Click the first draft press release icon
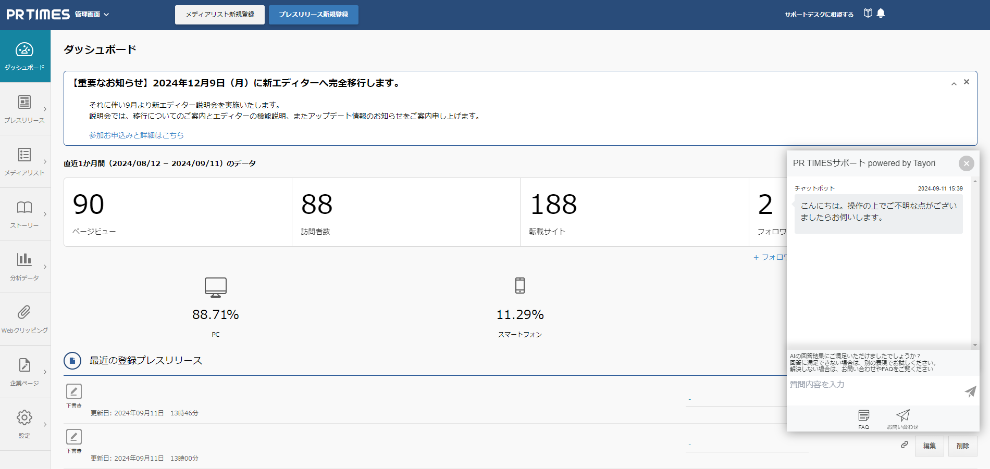This screenshot has height=469, width=990. point(74,391)
